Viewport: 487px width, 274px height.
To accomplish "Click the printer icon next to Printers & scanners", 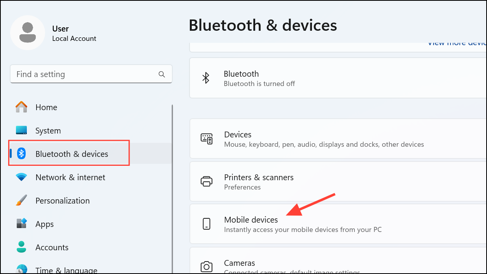I will (x=207, y=181).
